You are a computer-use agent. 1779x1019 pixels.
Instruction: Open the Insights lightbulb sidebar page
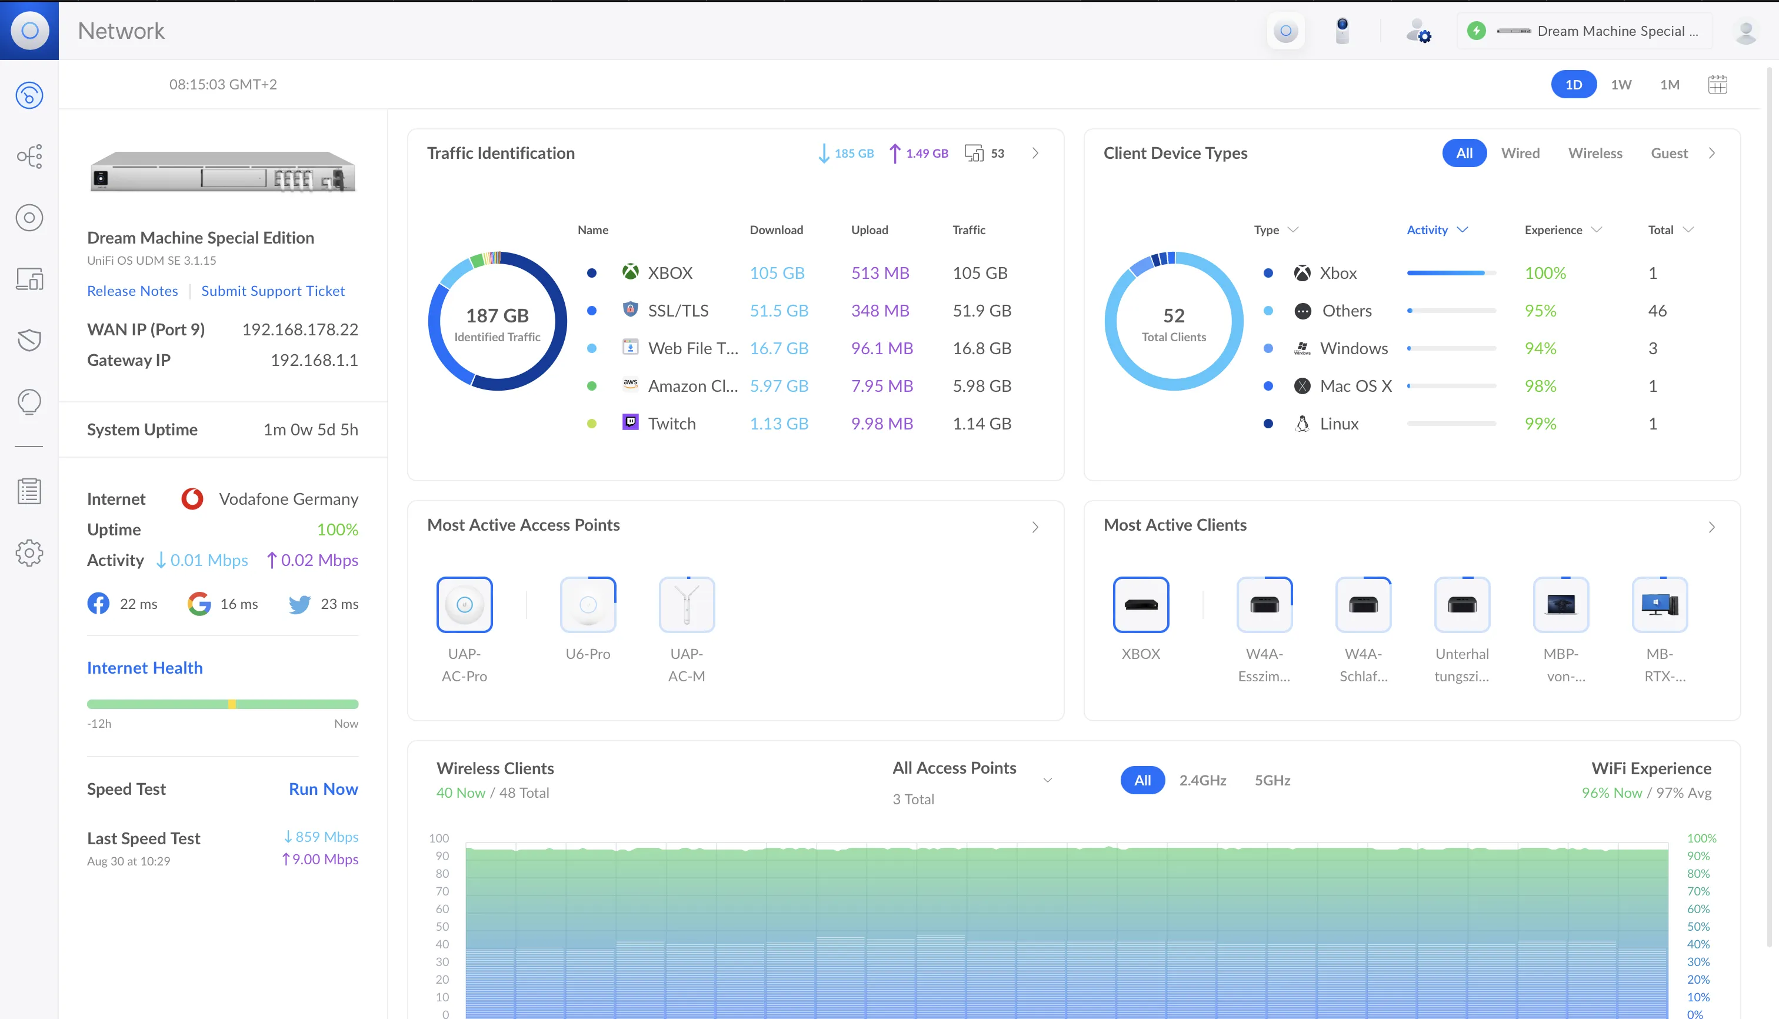click(29, 402)
